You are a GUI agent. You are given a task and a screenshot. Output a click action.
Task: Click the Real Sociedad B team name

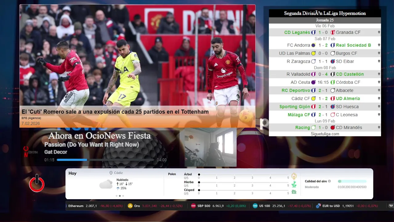click(353, 45)
